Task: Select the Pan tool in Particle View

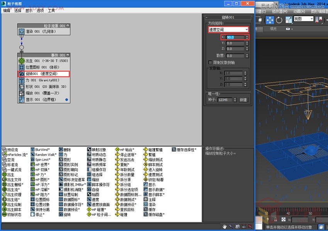Action: (x=225, y=226)
